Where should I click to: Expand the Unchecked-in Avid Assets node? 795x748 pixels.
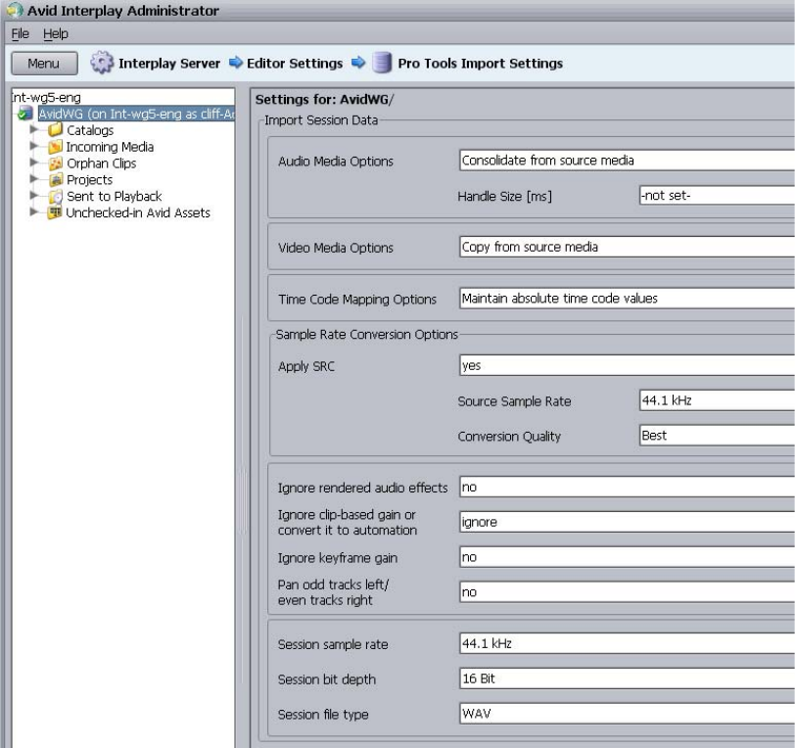(x=34, y=211)
